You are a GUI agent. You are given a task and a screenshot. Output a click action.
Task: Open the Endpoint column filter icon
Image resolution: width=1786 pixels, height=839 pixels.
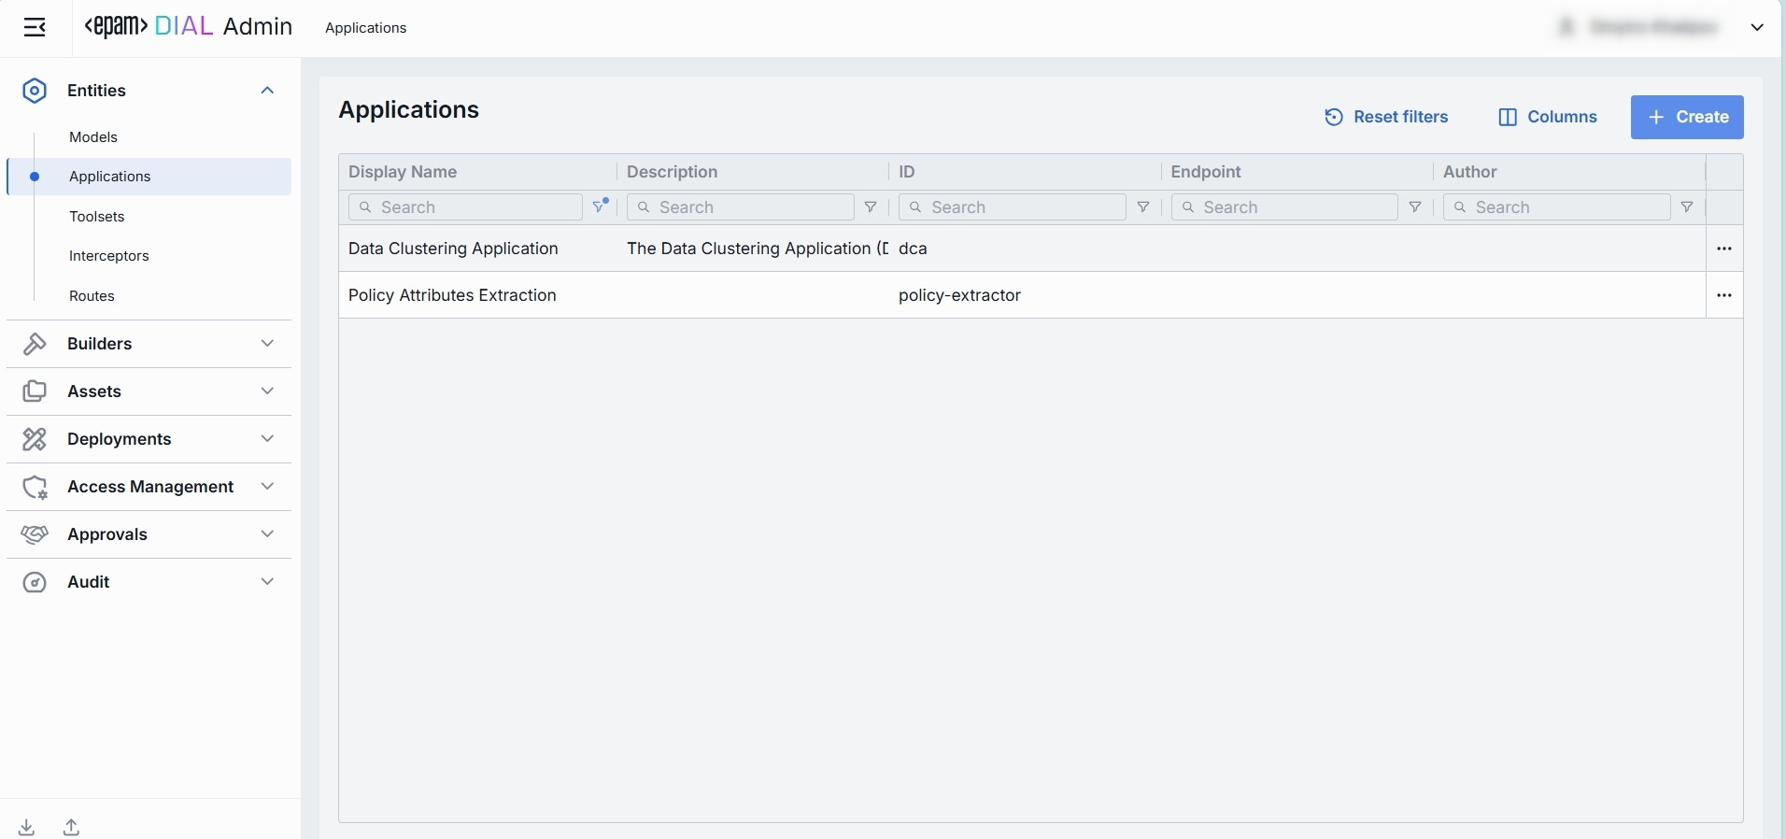click(1415, 207)
